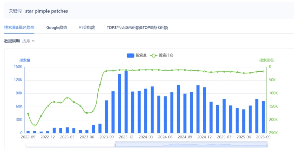The width and height of the screenshot is (294, 149).
Task: Click the final green rank point at 2025-09
Action: click(263, 71)
